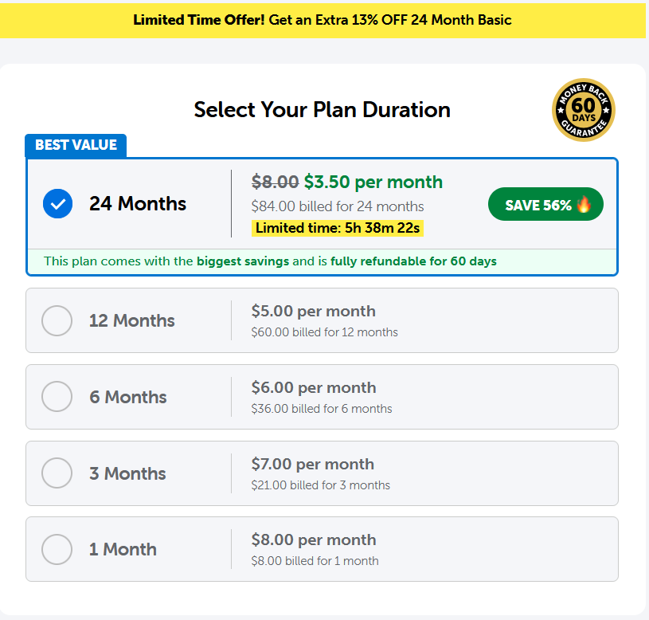Select the 12 Months plan radio button

pyautogui.click(x=57, y=320)
